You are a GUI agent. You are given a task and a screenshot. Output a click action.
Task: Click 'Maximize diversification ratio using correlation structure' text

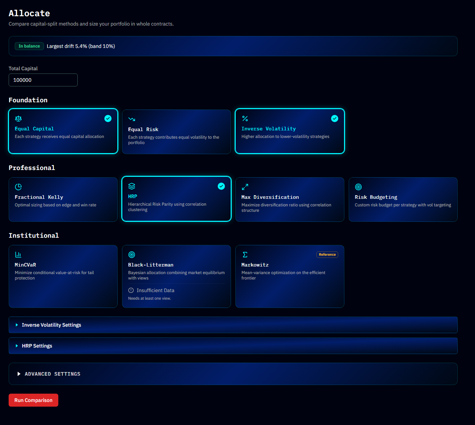pos(286,207)
